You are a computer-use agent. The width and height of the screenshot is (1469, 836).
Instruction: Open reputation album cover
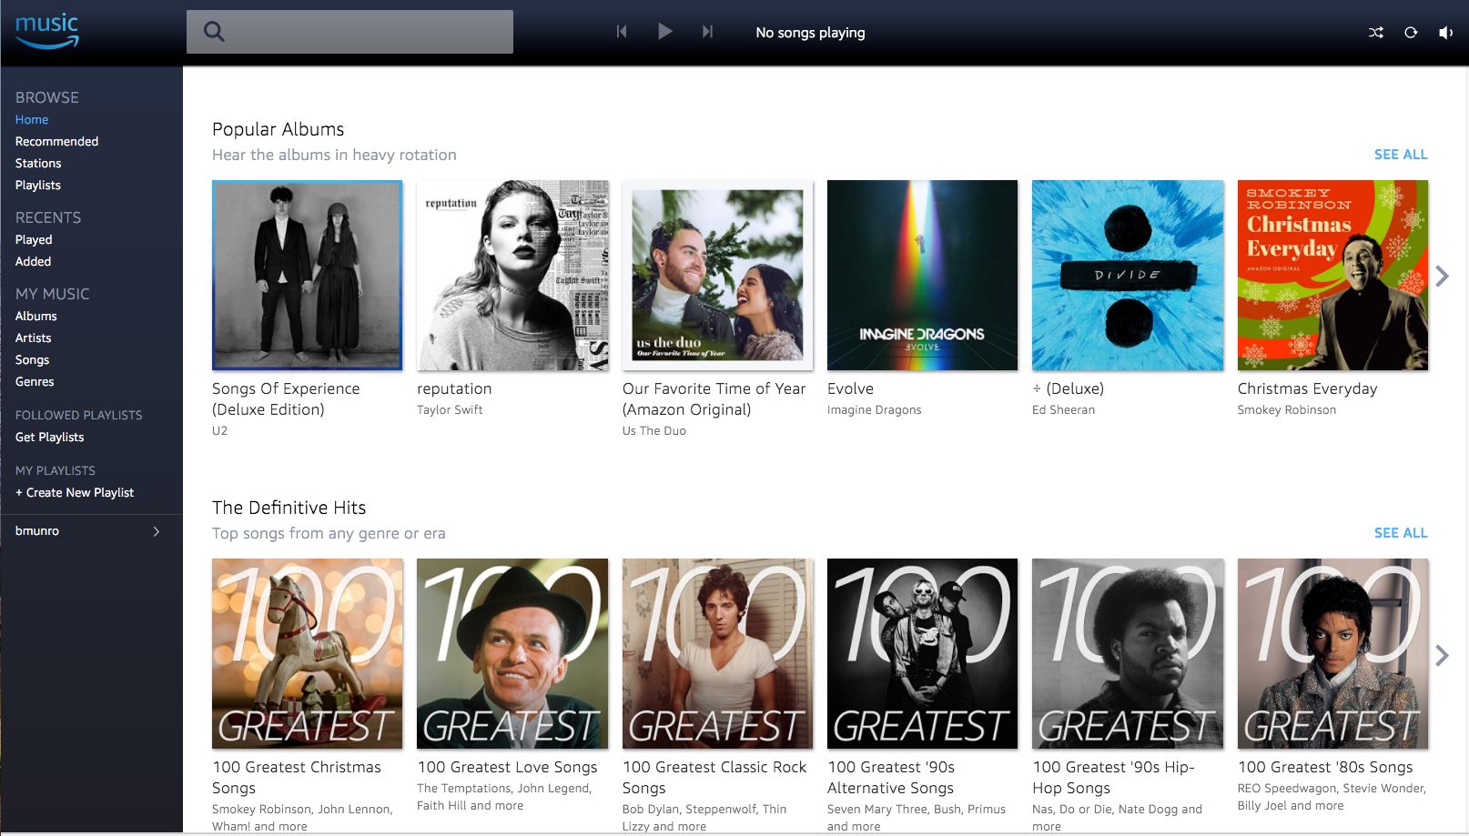pos(512,276)
